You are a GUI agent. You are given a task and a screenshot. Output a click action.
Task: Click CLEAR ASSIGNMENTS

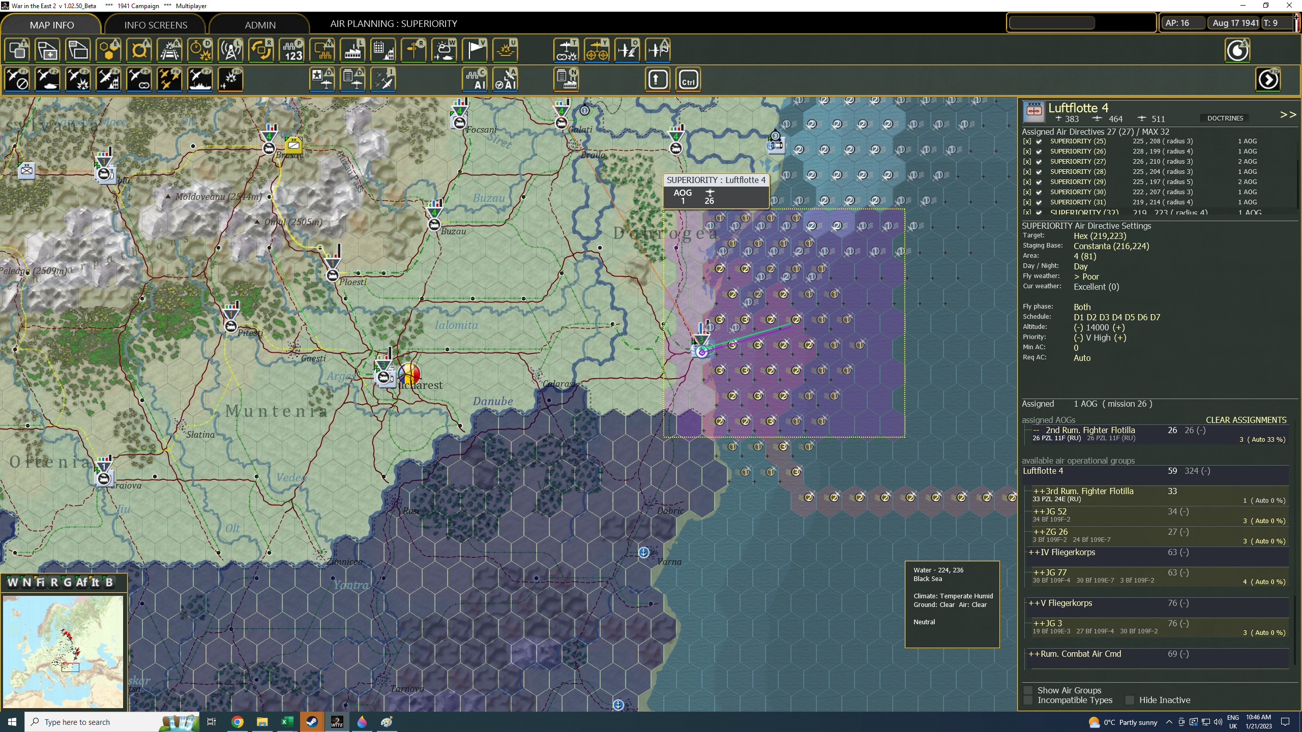tap(1246, 420)
